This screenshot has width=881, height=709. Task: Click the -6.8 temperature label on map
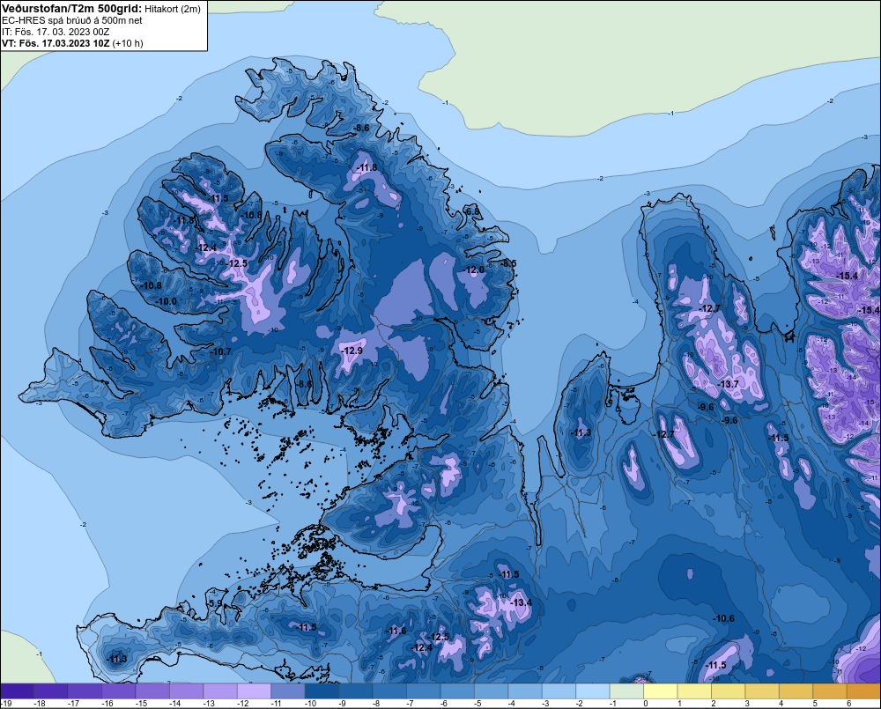(473, 211)
